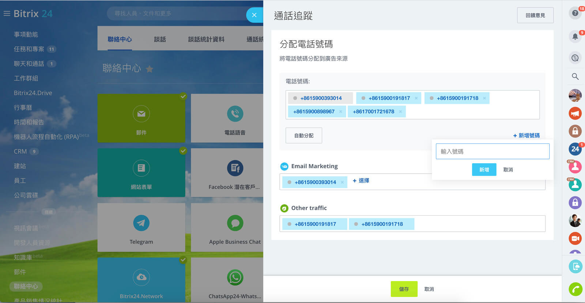Click 取消 beside the save button

[x=429, y=289]
